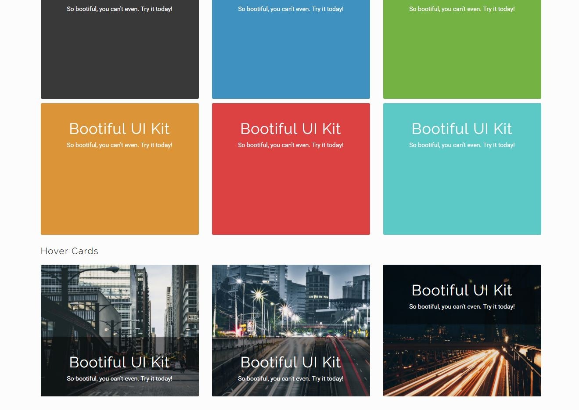Click the caption bar on the middle hover card
The width and height of the screenshot is (579, 410).
coord(291,369)
